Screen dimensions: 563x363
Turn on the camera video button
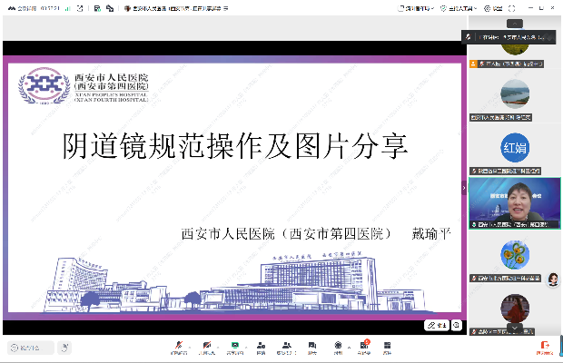(x=207, y=348)
